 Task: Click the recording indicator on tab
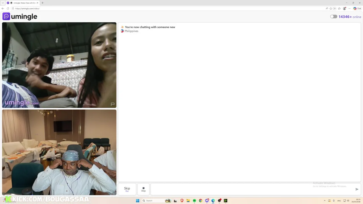tap(11, 3)
